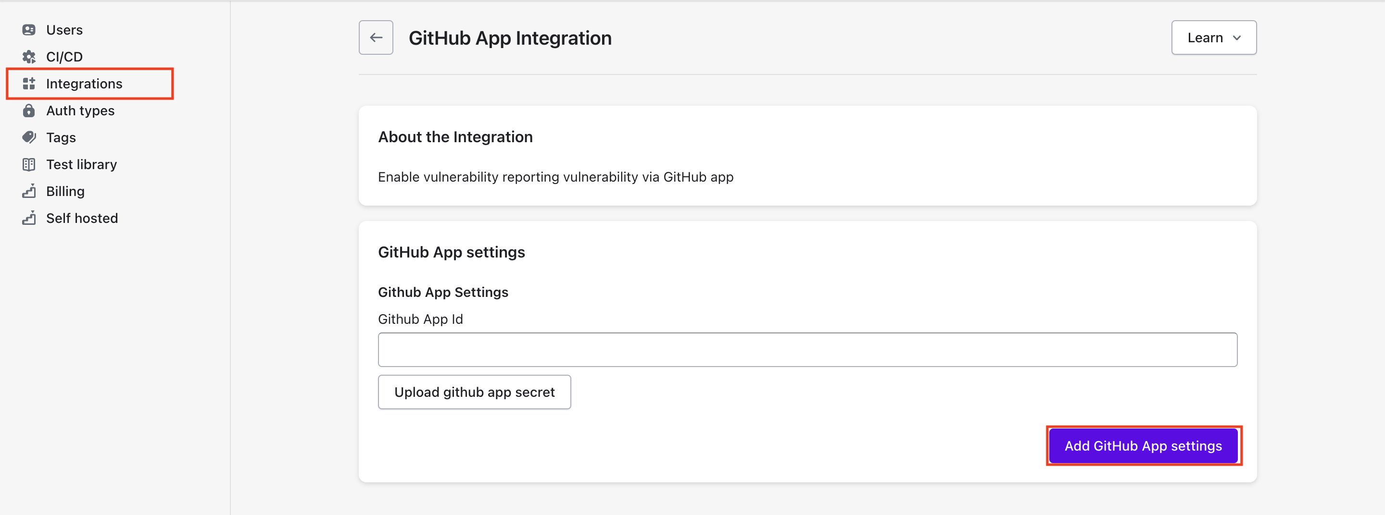Viewport: 1385px width, 515px height.
Task: Click the Self hosted icon
Action: point(29,218)
